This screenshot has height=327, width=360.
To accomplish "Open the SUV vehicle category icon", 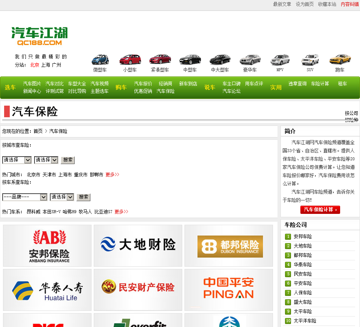I will (x=310, y=60).
